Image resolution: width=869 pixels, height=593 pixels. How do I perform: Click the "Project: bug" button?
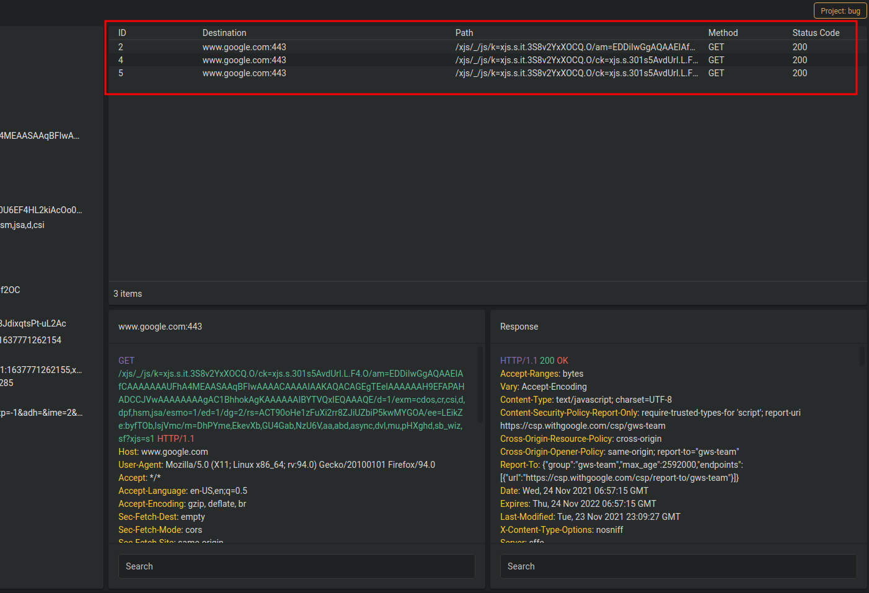click(x=840, y=11)
